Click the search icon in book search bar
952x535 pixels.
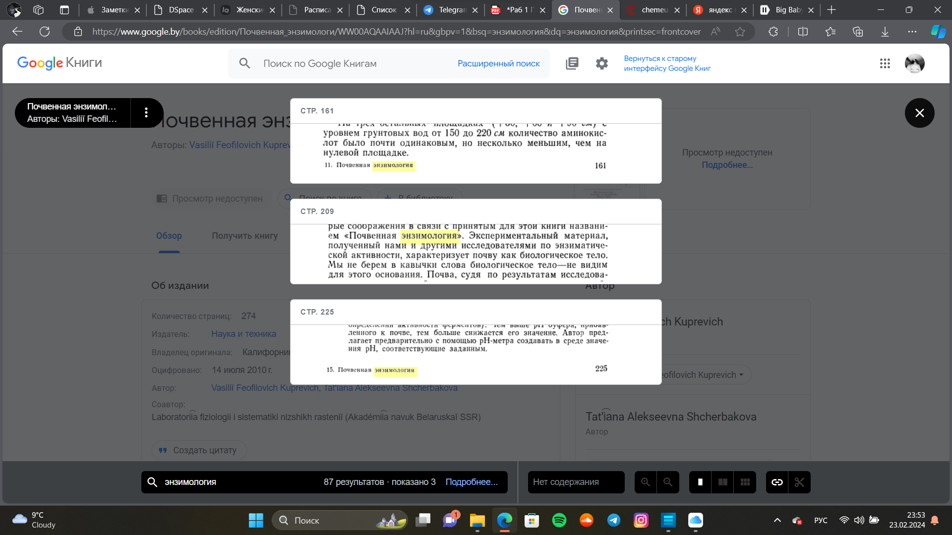(152, 482)
